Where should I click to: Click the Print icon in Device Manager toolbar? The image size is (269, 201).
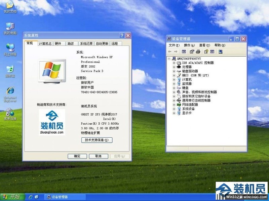click(x=198, y=52)
